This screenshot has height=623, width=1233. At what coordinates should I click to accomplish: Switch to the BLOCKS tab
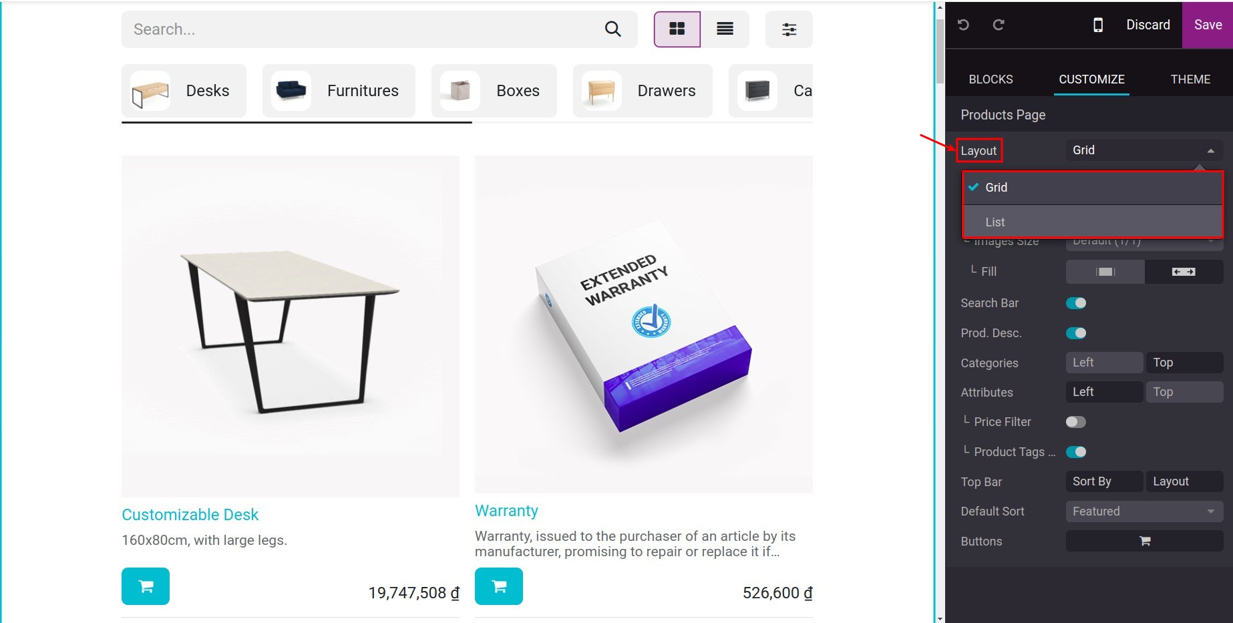[x=991, y=79]
